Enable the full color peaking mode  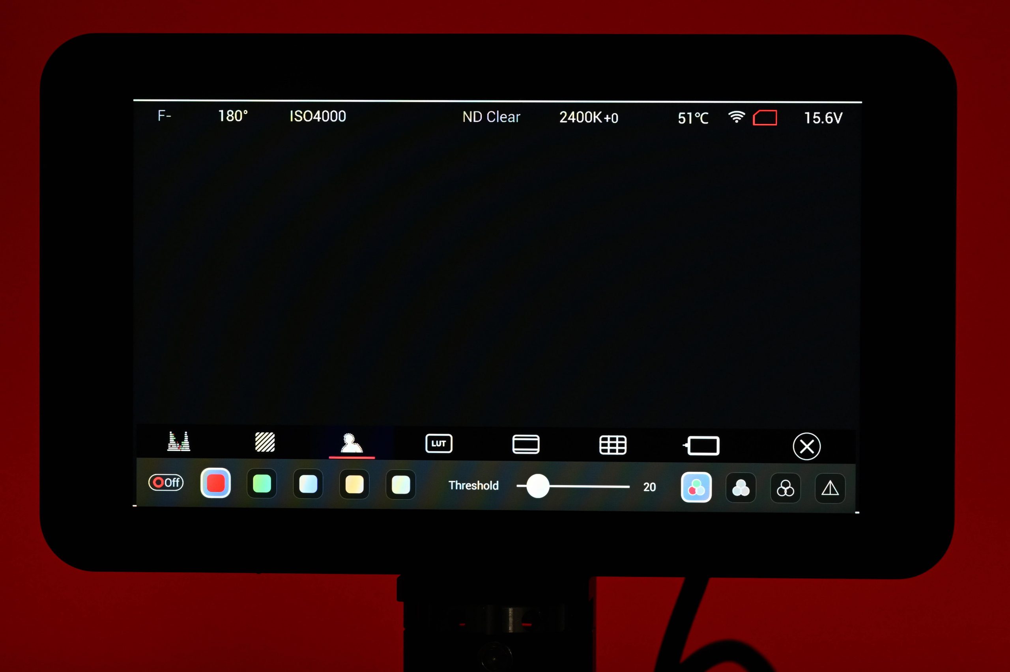pos(696,487)
